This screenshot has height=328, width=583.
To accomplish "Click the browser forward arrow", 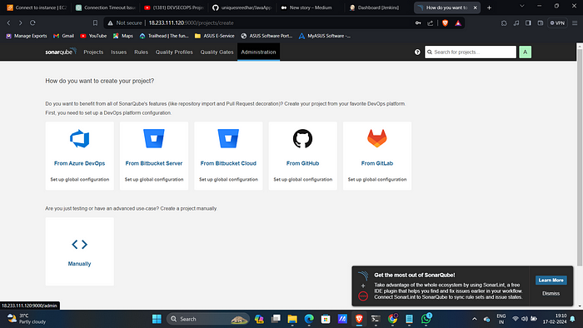I will [x=21, y=22].
